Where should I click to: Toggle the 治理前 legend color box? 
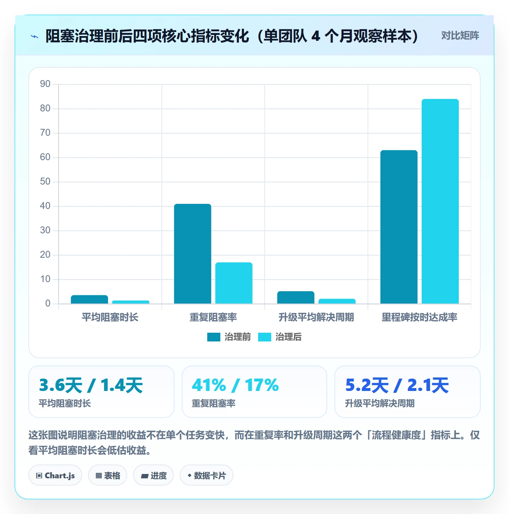tap(214, 337)
